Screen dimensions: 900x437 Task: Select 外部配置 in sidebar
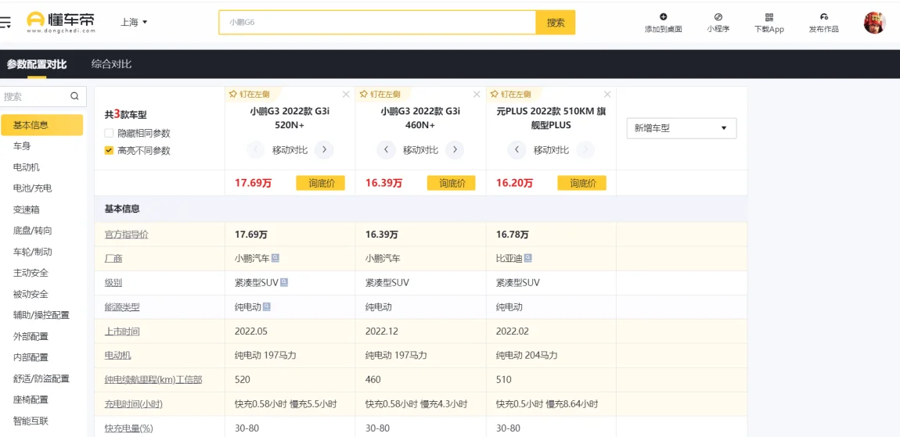[x=31, y=336]
